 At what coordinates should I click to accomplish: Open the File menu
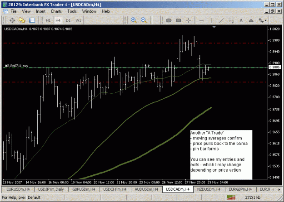[14, 11]
